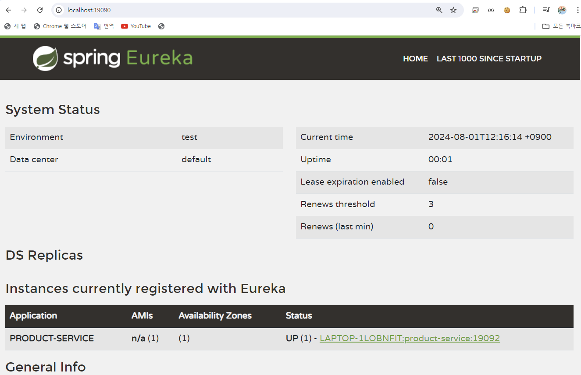Go to HOME in the Eureka navbar
The height and width of the screenshot is (375, 581).
[x=415, y=59]
